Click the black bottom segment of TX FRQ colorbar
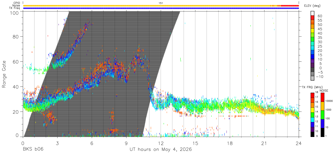Image resolution: width=336 pixels, height=155 pixels. (312, 134)
